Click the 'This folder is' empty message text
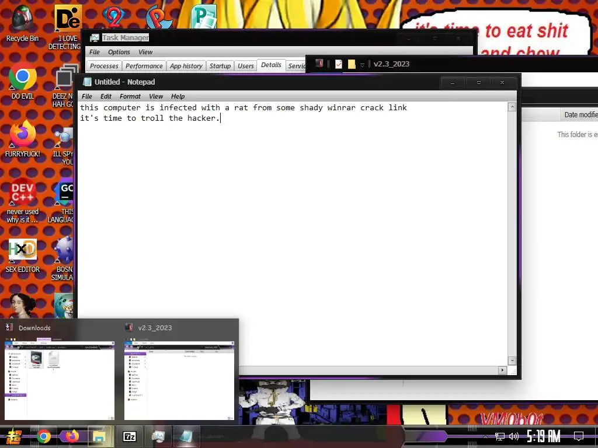598x448 pixels. point(578,135)
